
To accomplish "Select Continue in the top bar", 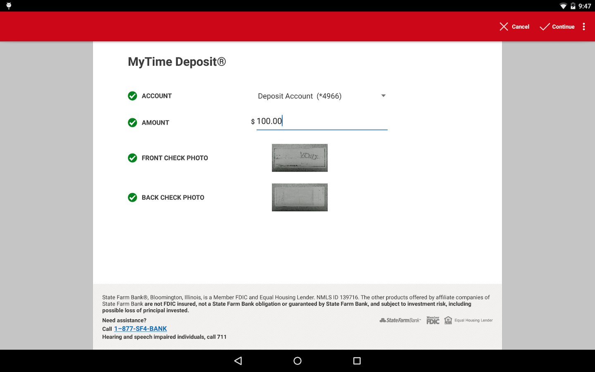I will [x=563, y=26].
